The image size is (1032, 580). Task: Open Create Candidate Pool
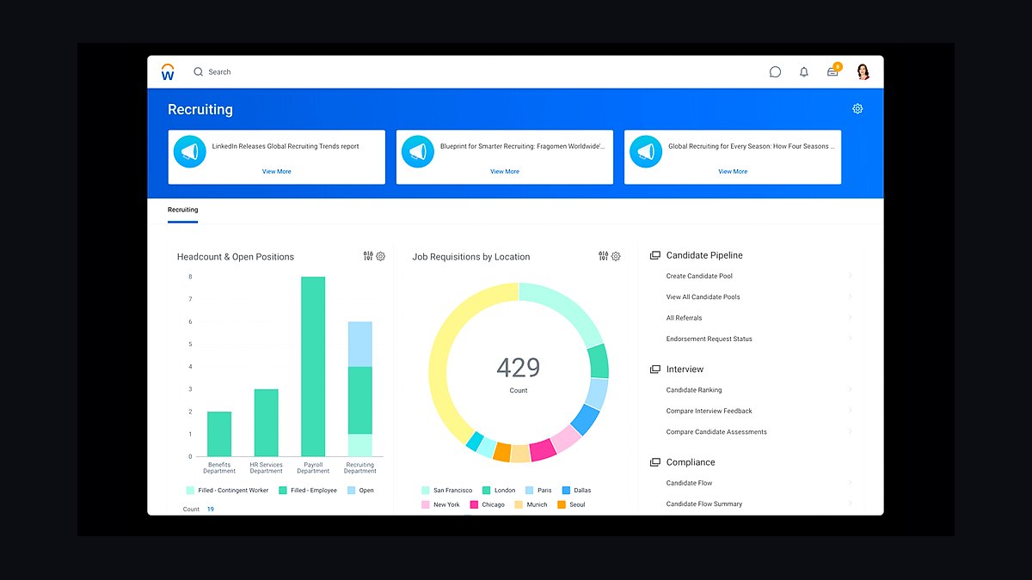click(x=699, y=276)
